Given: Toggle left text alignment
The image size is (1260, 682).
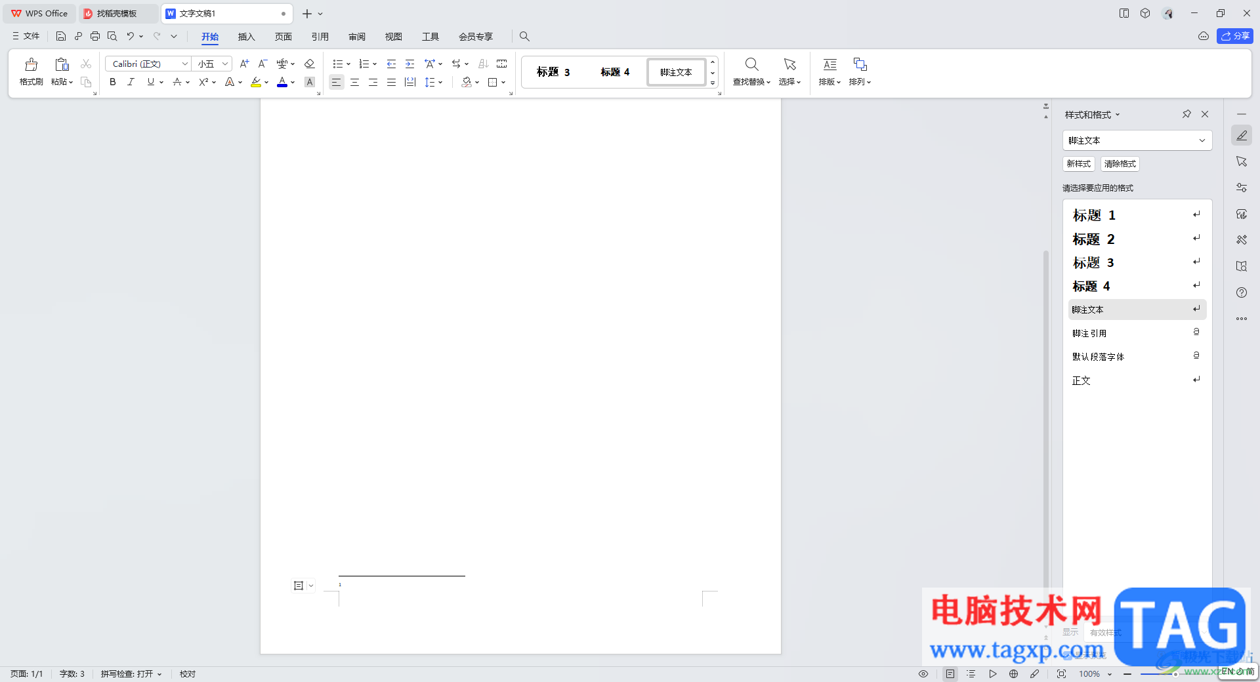Looking at the screenshot, I should point(336,82).
